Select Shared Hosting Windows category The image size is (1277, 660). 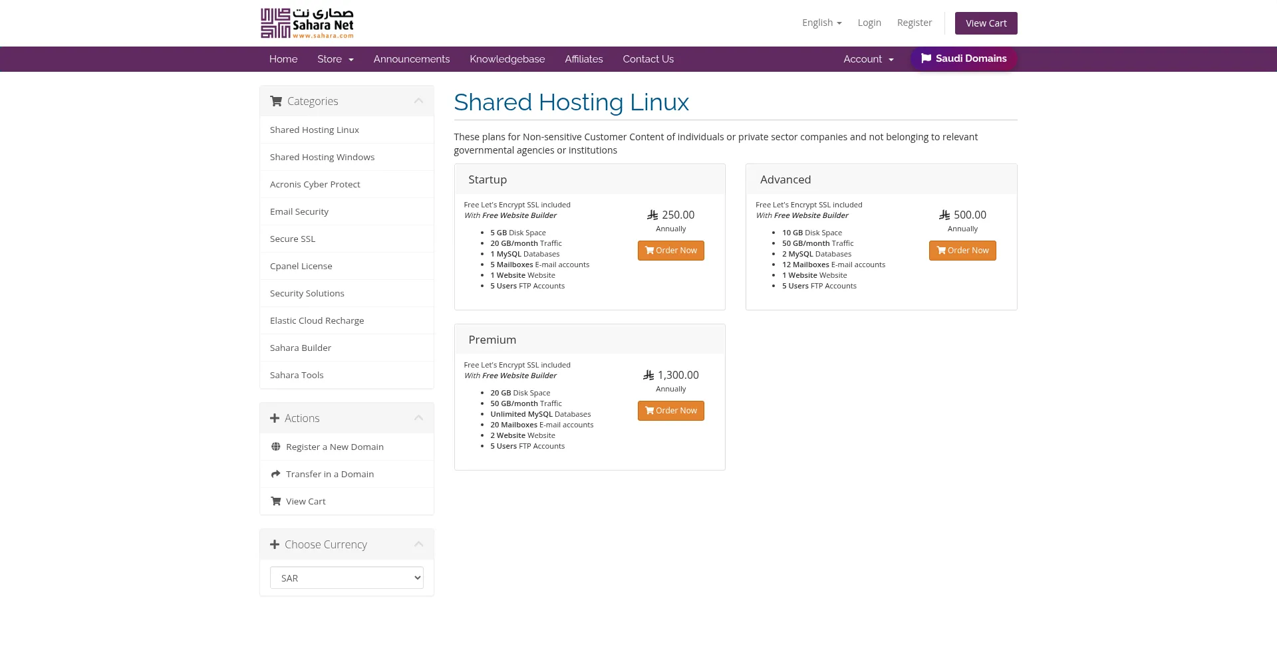322,157
